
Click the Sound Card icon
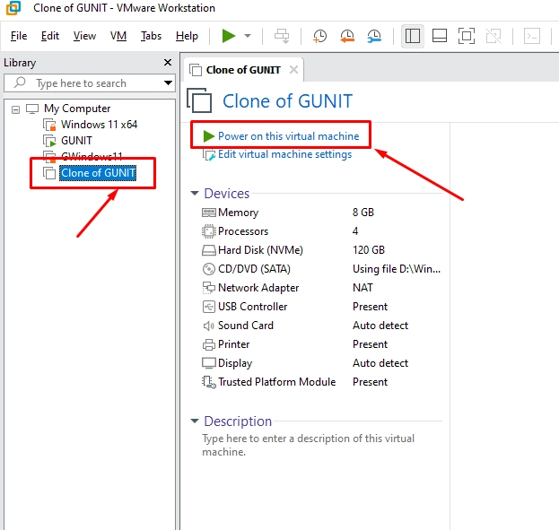[208, 326]
